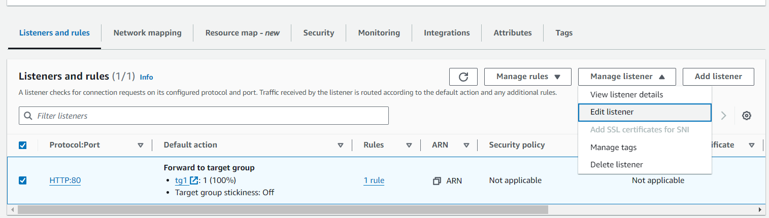This screenshot has height=218, width=769.
Task: Collapse the Manage listener dropdown
Action: click(626, 77)
